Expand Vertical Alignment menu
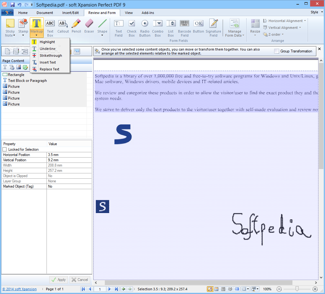The width and height of the screenshot is (325, 294). [x=282, y=28]
